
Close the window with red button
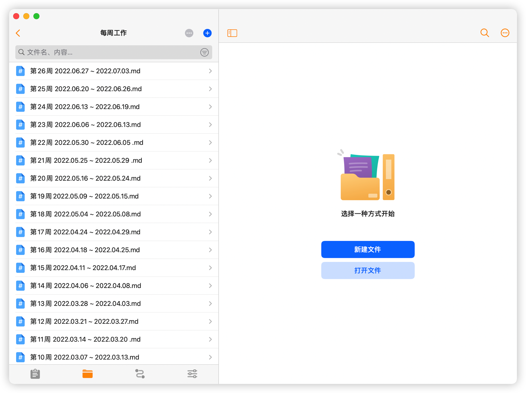coord(16,16)
